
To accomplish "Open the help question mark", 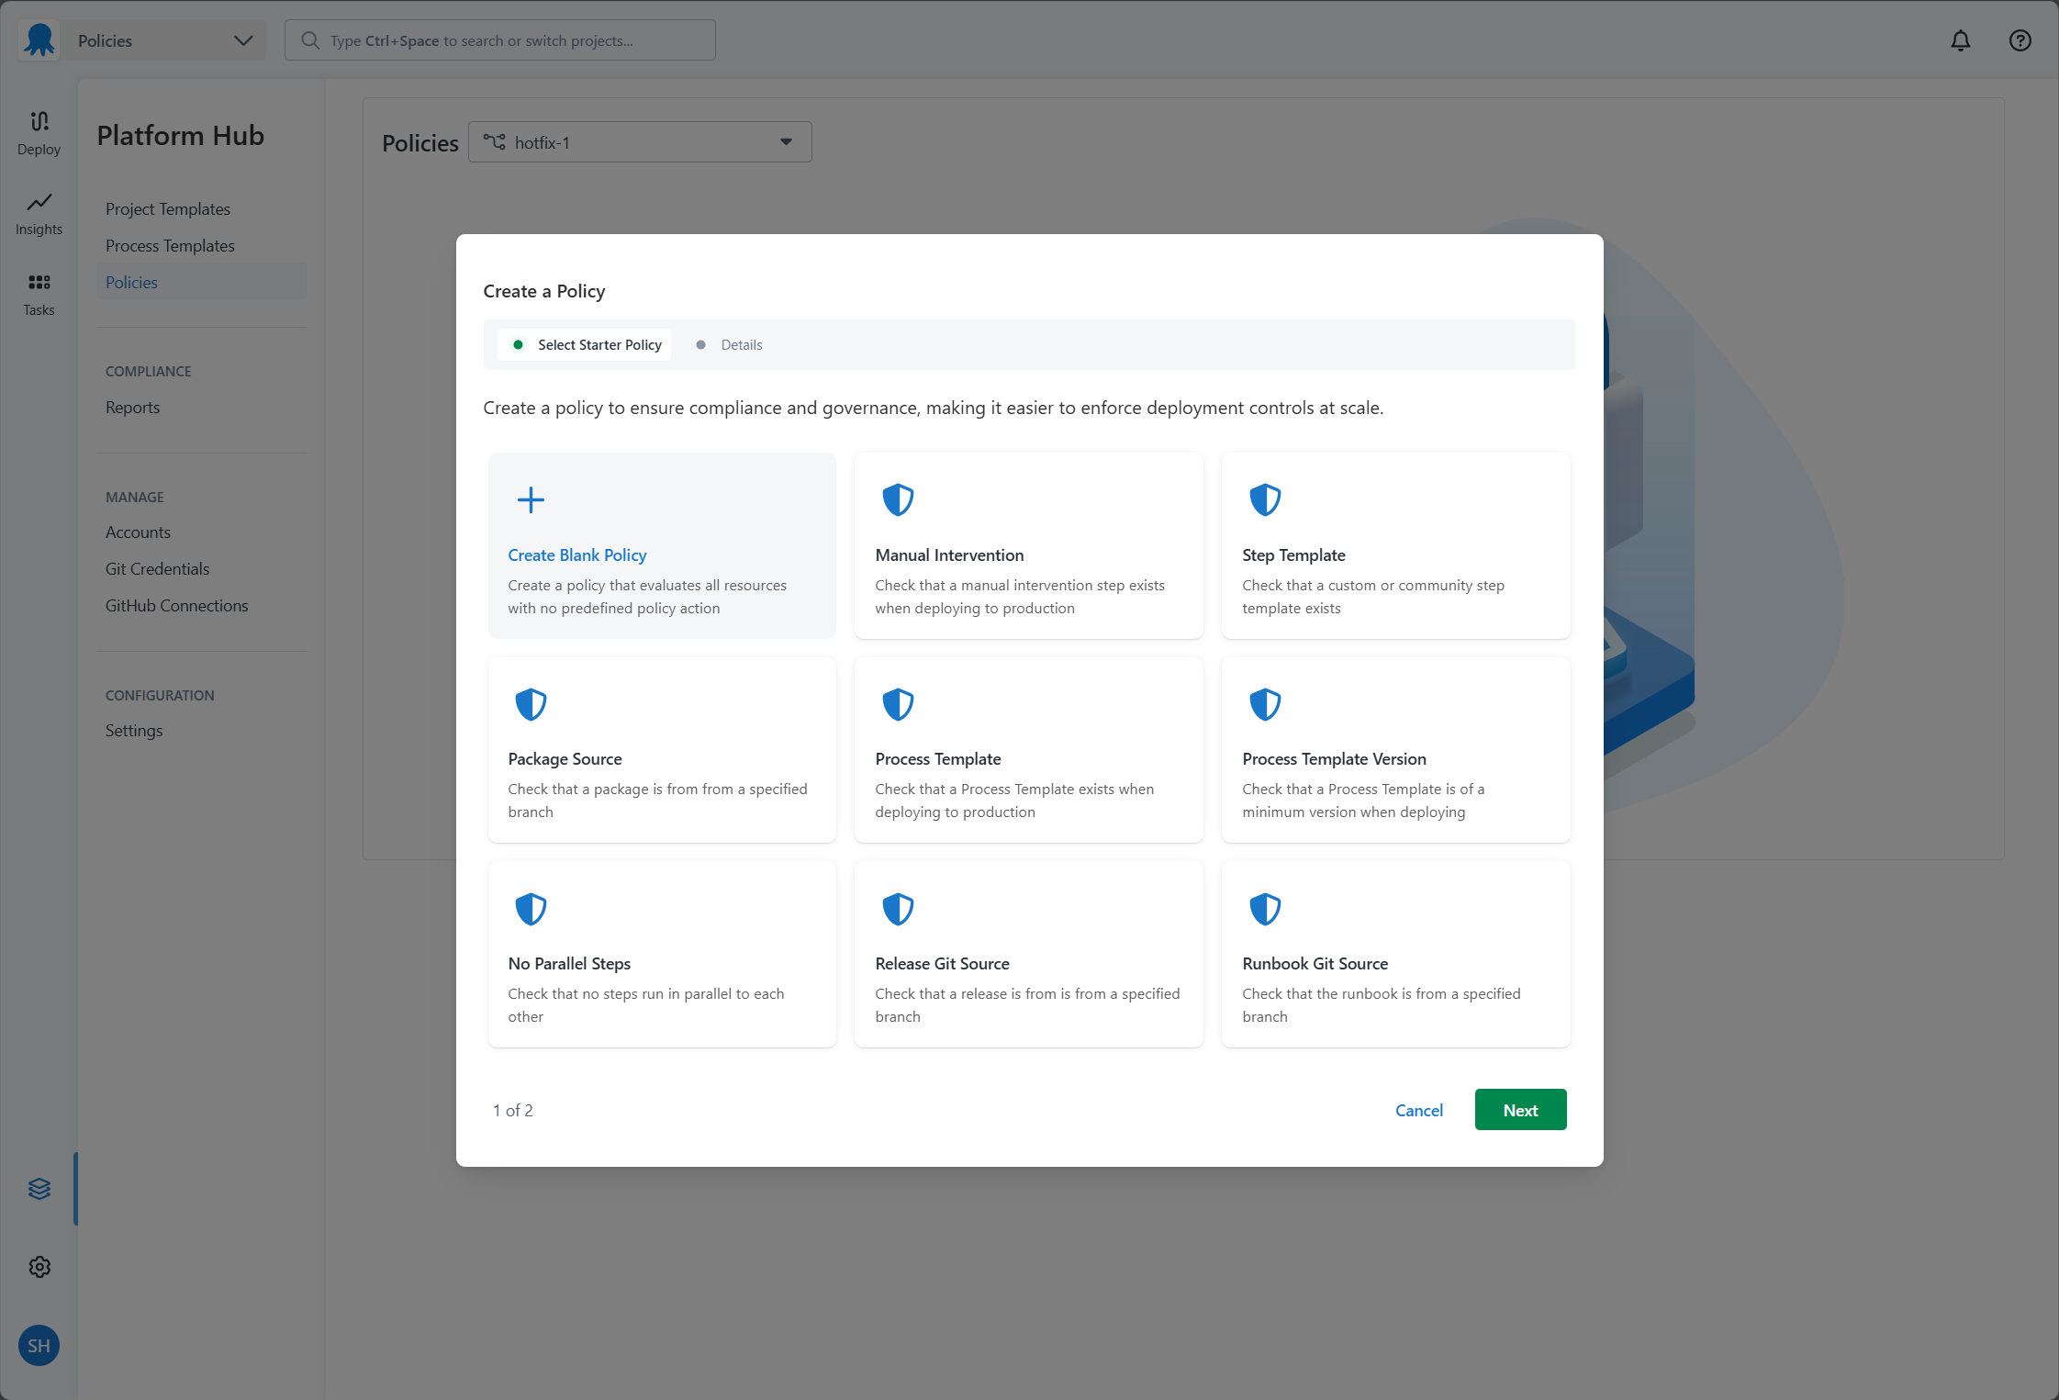I will coord(2020,39).
